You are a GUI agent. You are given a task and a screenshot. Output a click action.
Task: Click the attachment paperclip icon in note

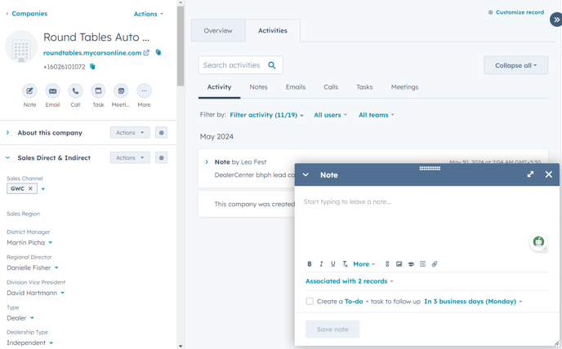pos(435,264)
